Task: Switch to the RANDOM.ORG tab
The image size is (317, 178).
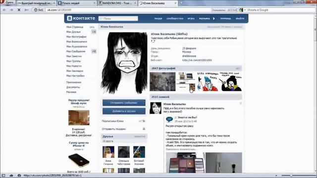Action: coord(117,3)
